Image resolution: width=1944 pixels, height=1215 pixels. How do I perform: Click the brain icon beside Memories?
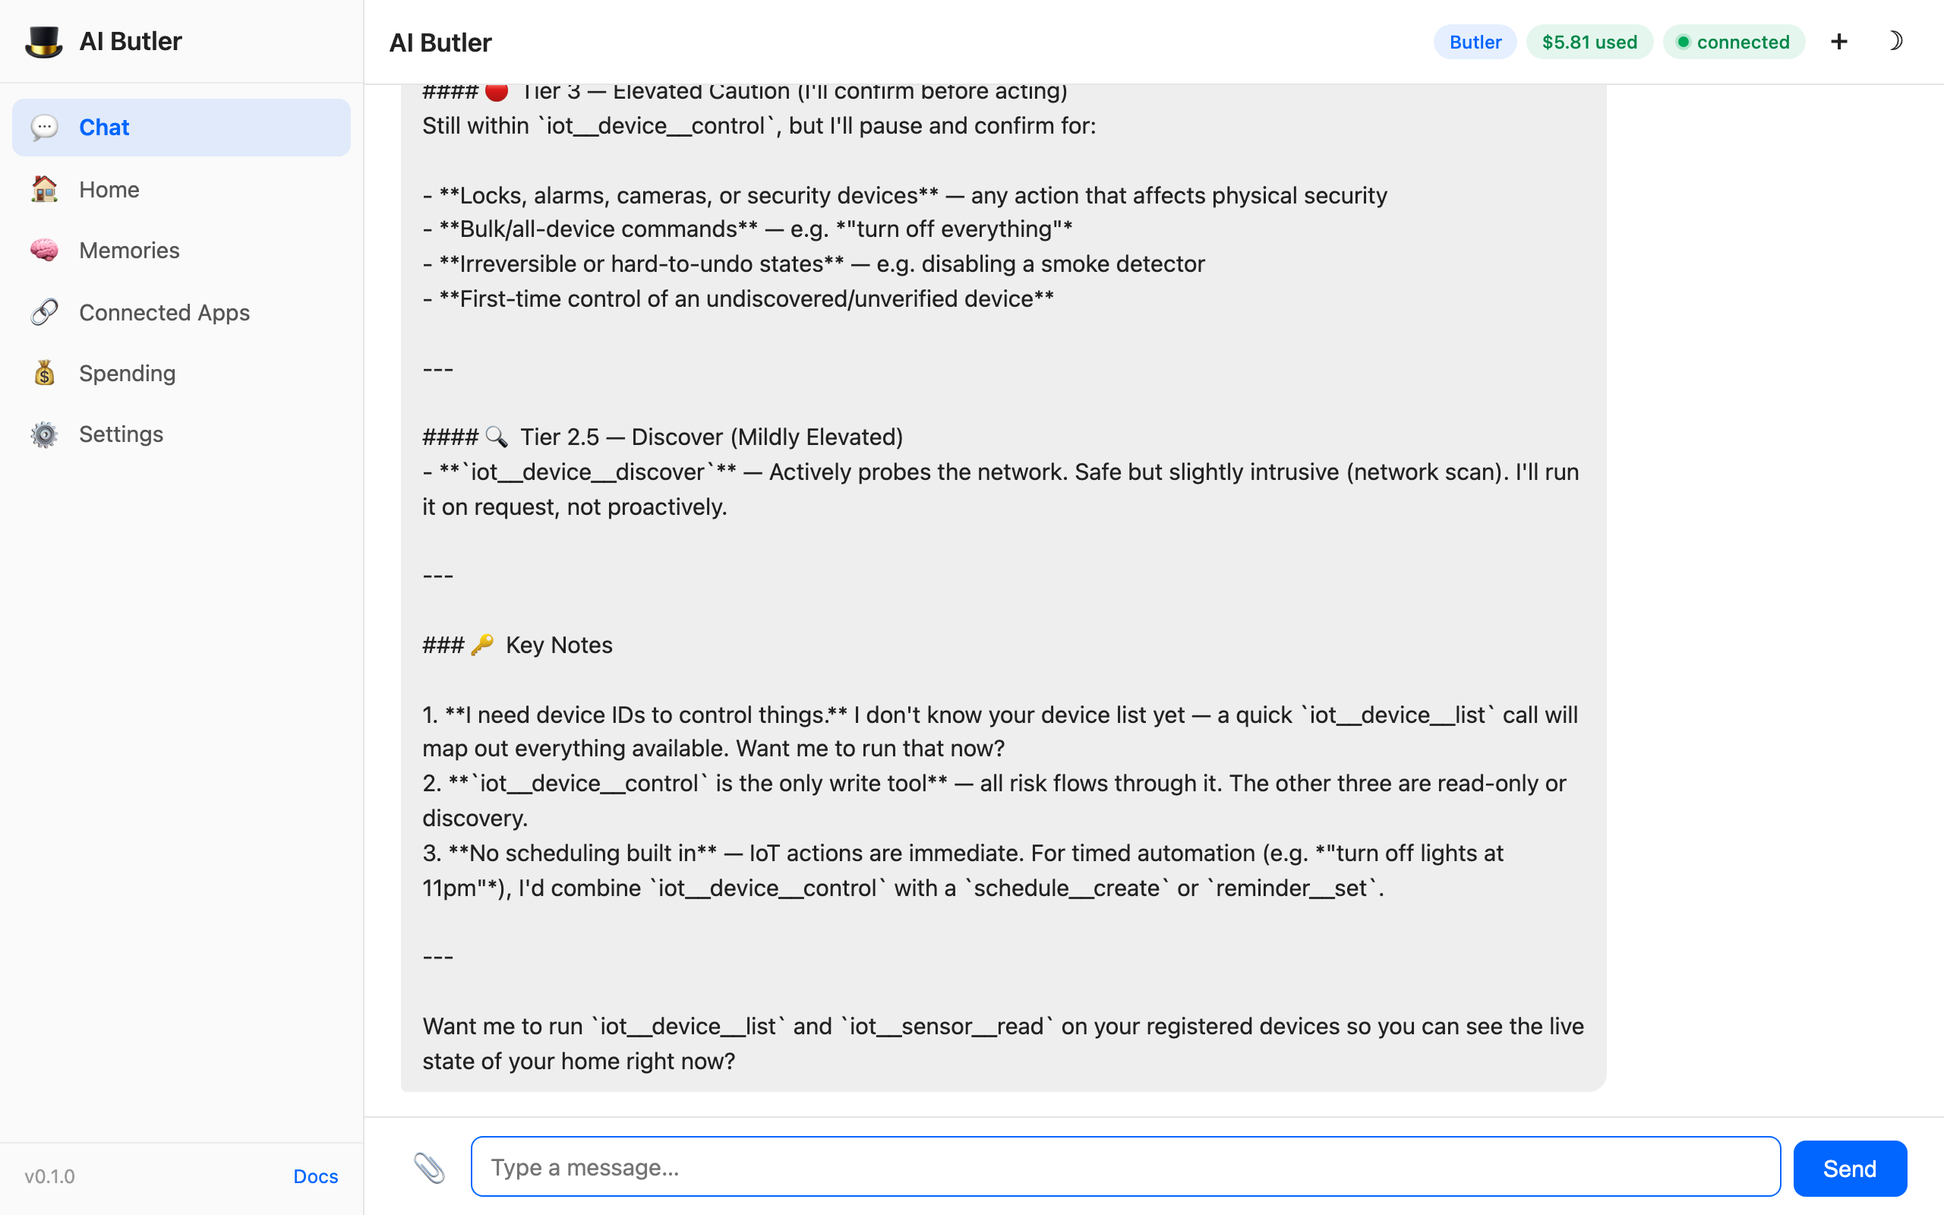[x=44, y=251]
